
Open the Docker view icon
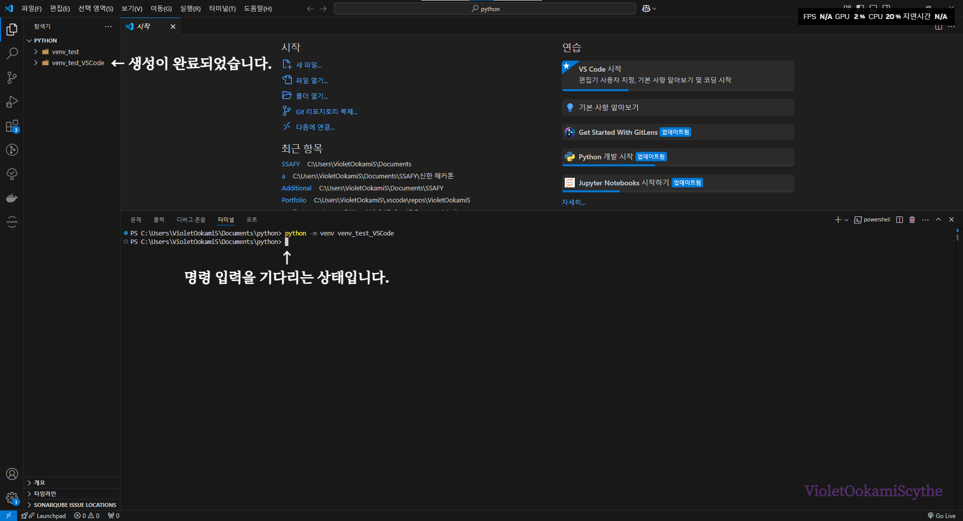(x=12, y=198)
